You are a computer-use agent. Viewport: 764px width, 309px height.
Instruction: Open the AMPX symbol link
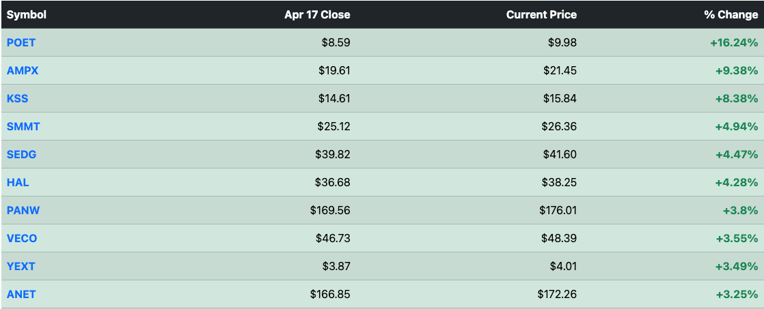[x=23, y=70]
